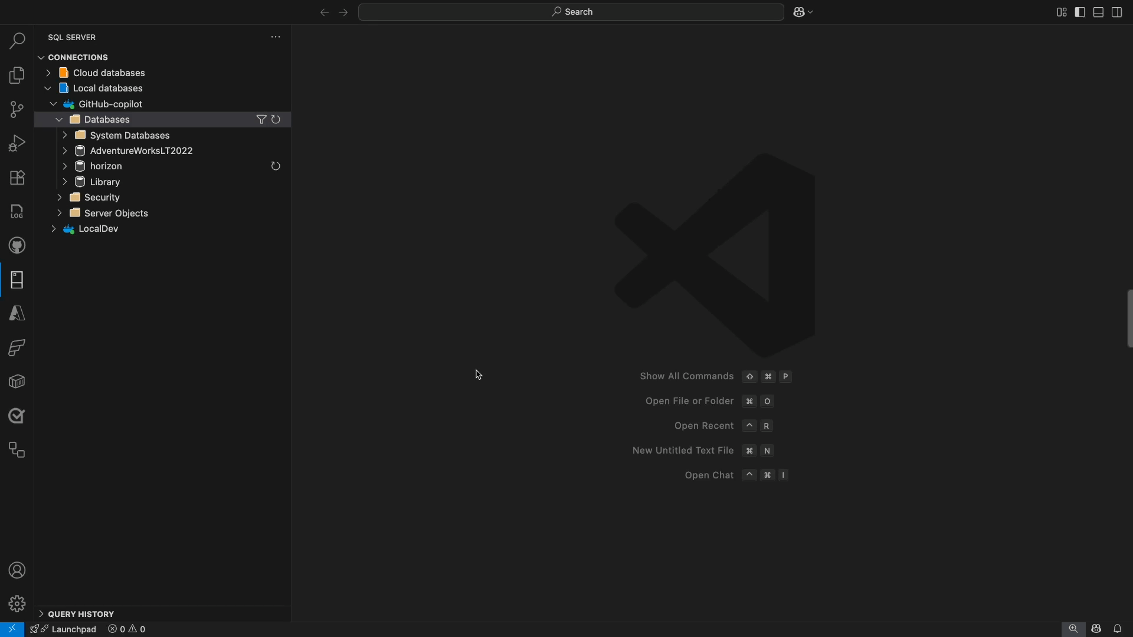Collapse the CONNECTIONS section

click(x=41, y=57)
